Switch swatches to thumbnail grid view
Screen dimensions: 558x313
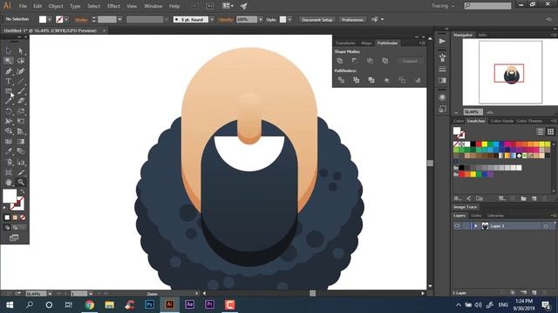pos(550,131)
